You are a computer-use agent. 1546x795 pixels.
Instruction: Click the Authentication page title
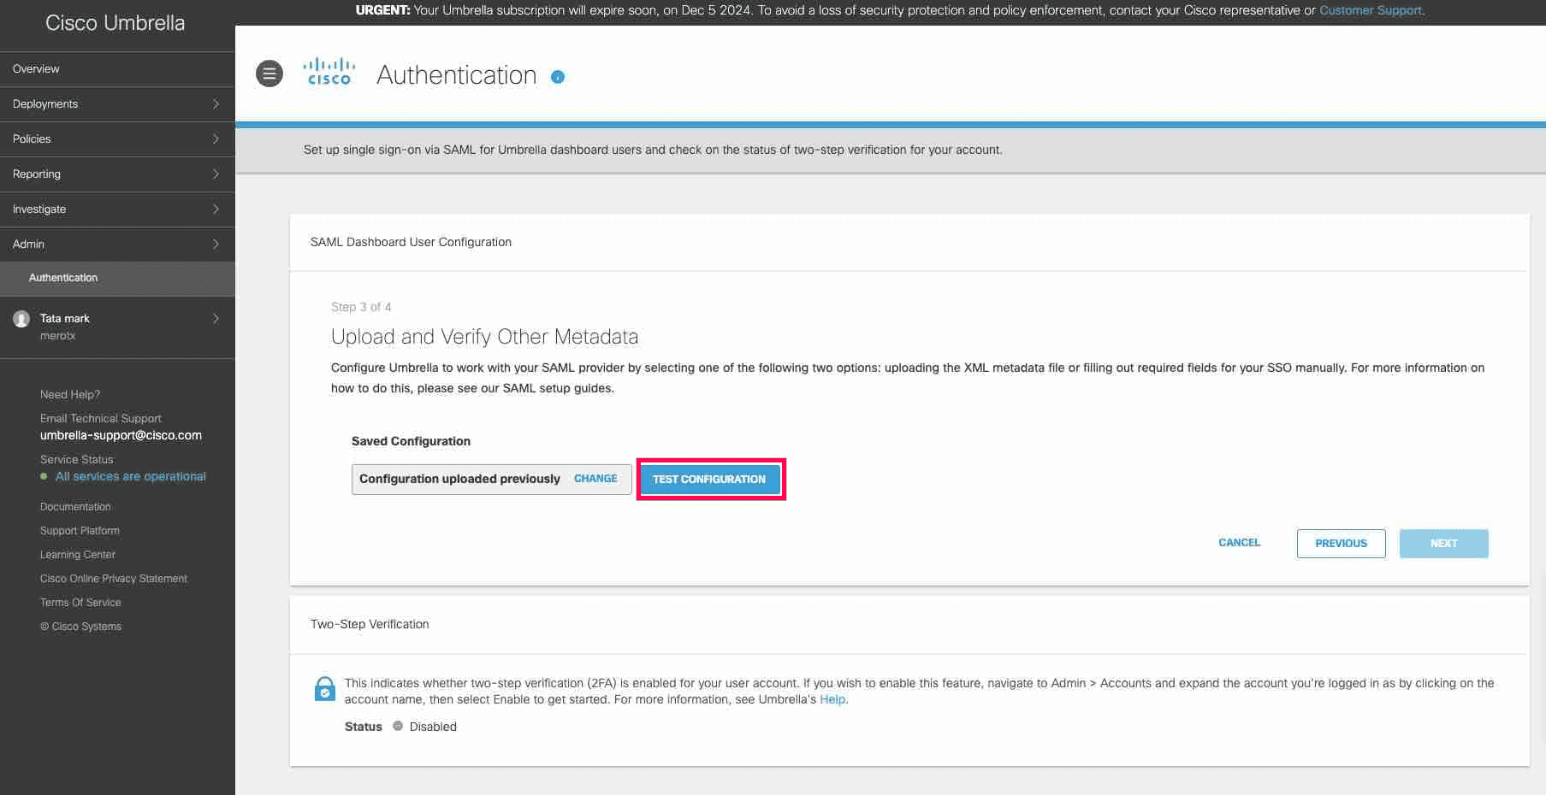pos(457,75)
